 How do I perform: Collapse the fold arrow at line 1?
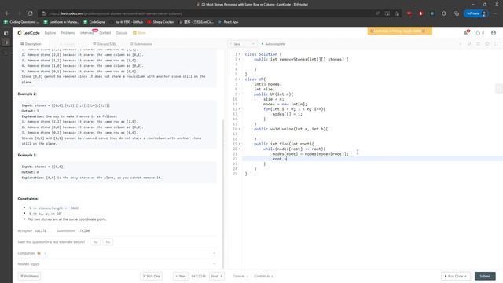tap(240, 54)
